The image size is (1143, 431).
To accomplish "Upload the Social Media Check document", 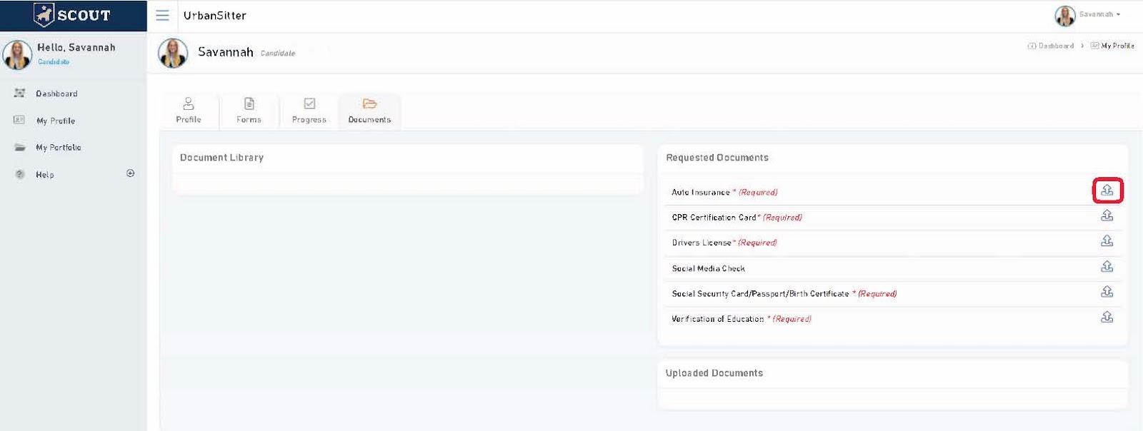I will point(1107,266).
